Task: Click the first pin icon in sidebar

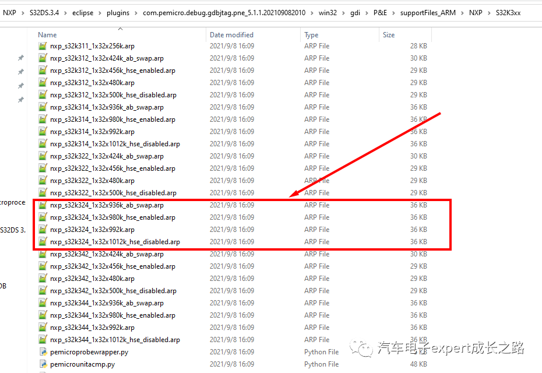Action: tap(21, 58)
